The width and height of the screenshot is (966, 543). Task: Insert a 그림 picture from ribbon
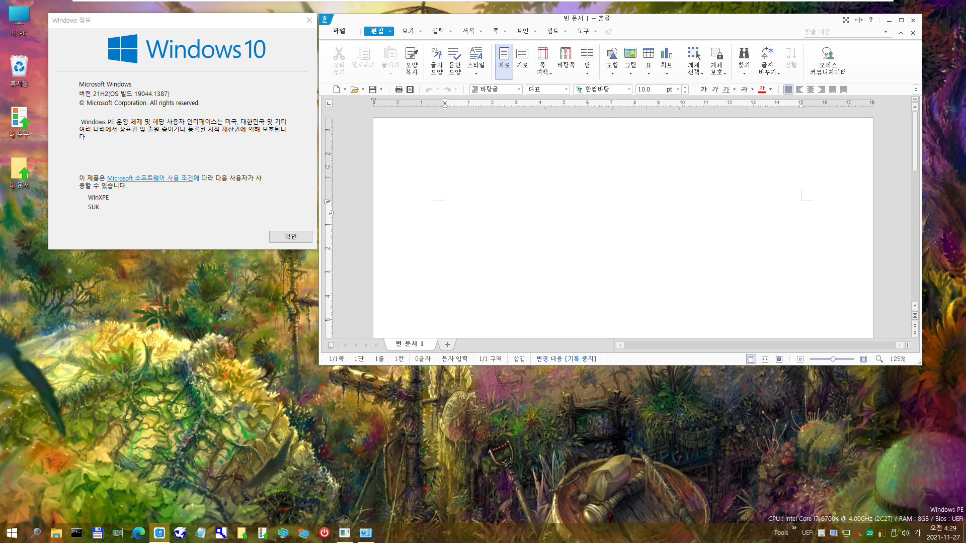[630, 61]
